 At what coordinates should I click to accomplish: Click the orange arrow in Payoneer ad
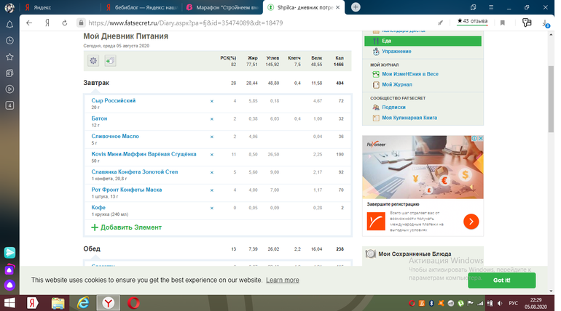(471, 222)
